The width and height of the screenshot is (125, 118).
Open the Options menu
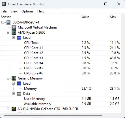pyautogui.click(x=27, y=11)
